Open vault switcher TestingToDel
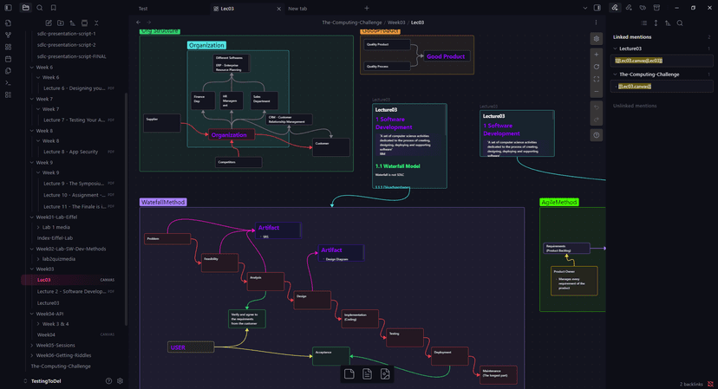Viewport: 718px width, 389px height. point(46,380)
